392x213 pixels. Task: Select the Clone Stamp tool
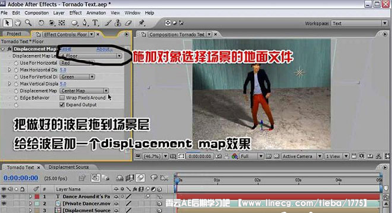118,23
